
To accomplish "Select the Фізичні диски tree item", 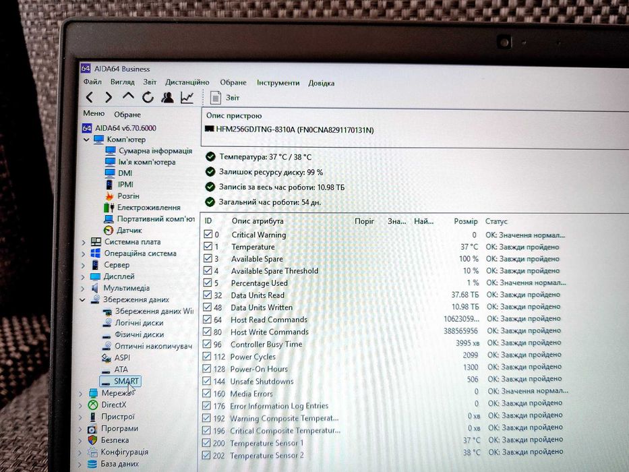I will click(x=139, y=334).
